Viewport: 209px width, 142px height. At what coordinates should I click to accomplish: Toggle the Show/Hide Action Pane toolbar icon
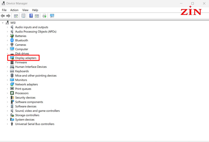(37, 16)
